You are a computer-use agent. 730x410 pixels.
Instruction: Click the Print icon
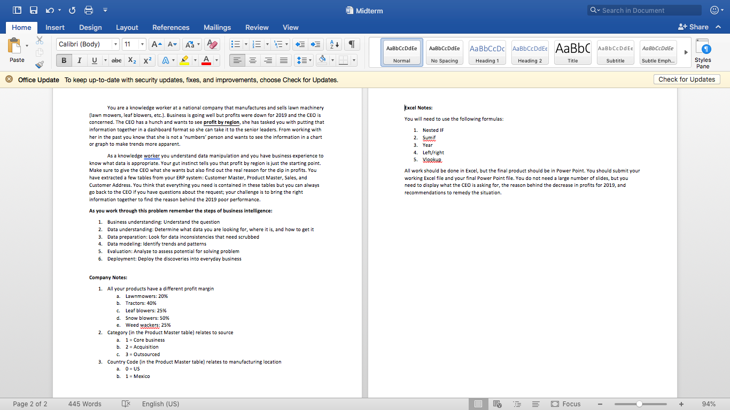[89, 10]
